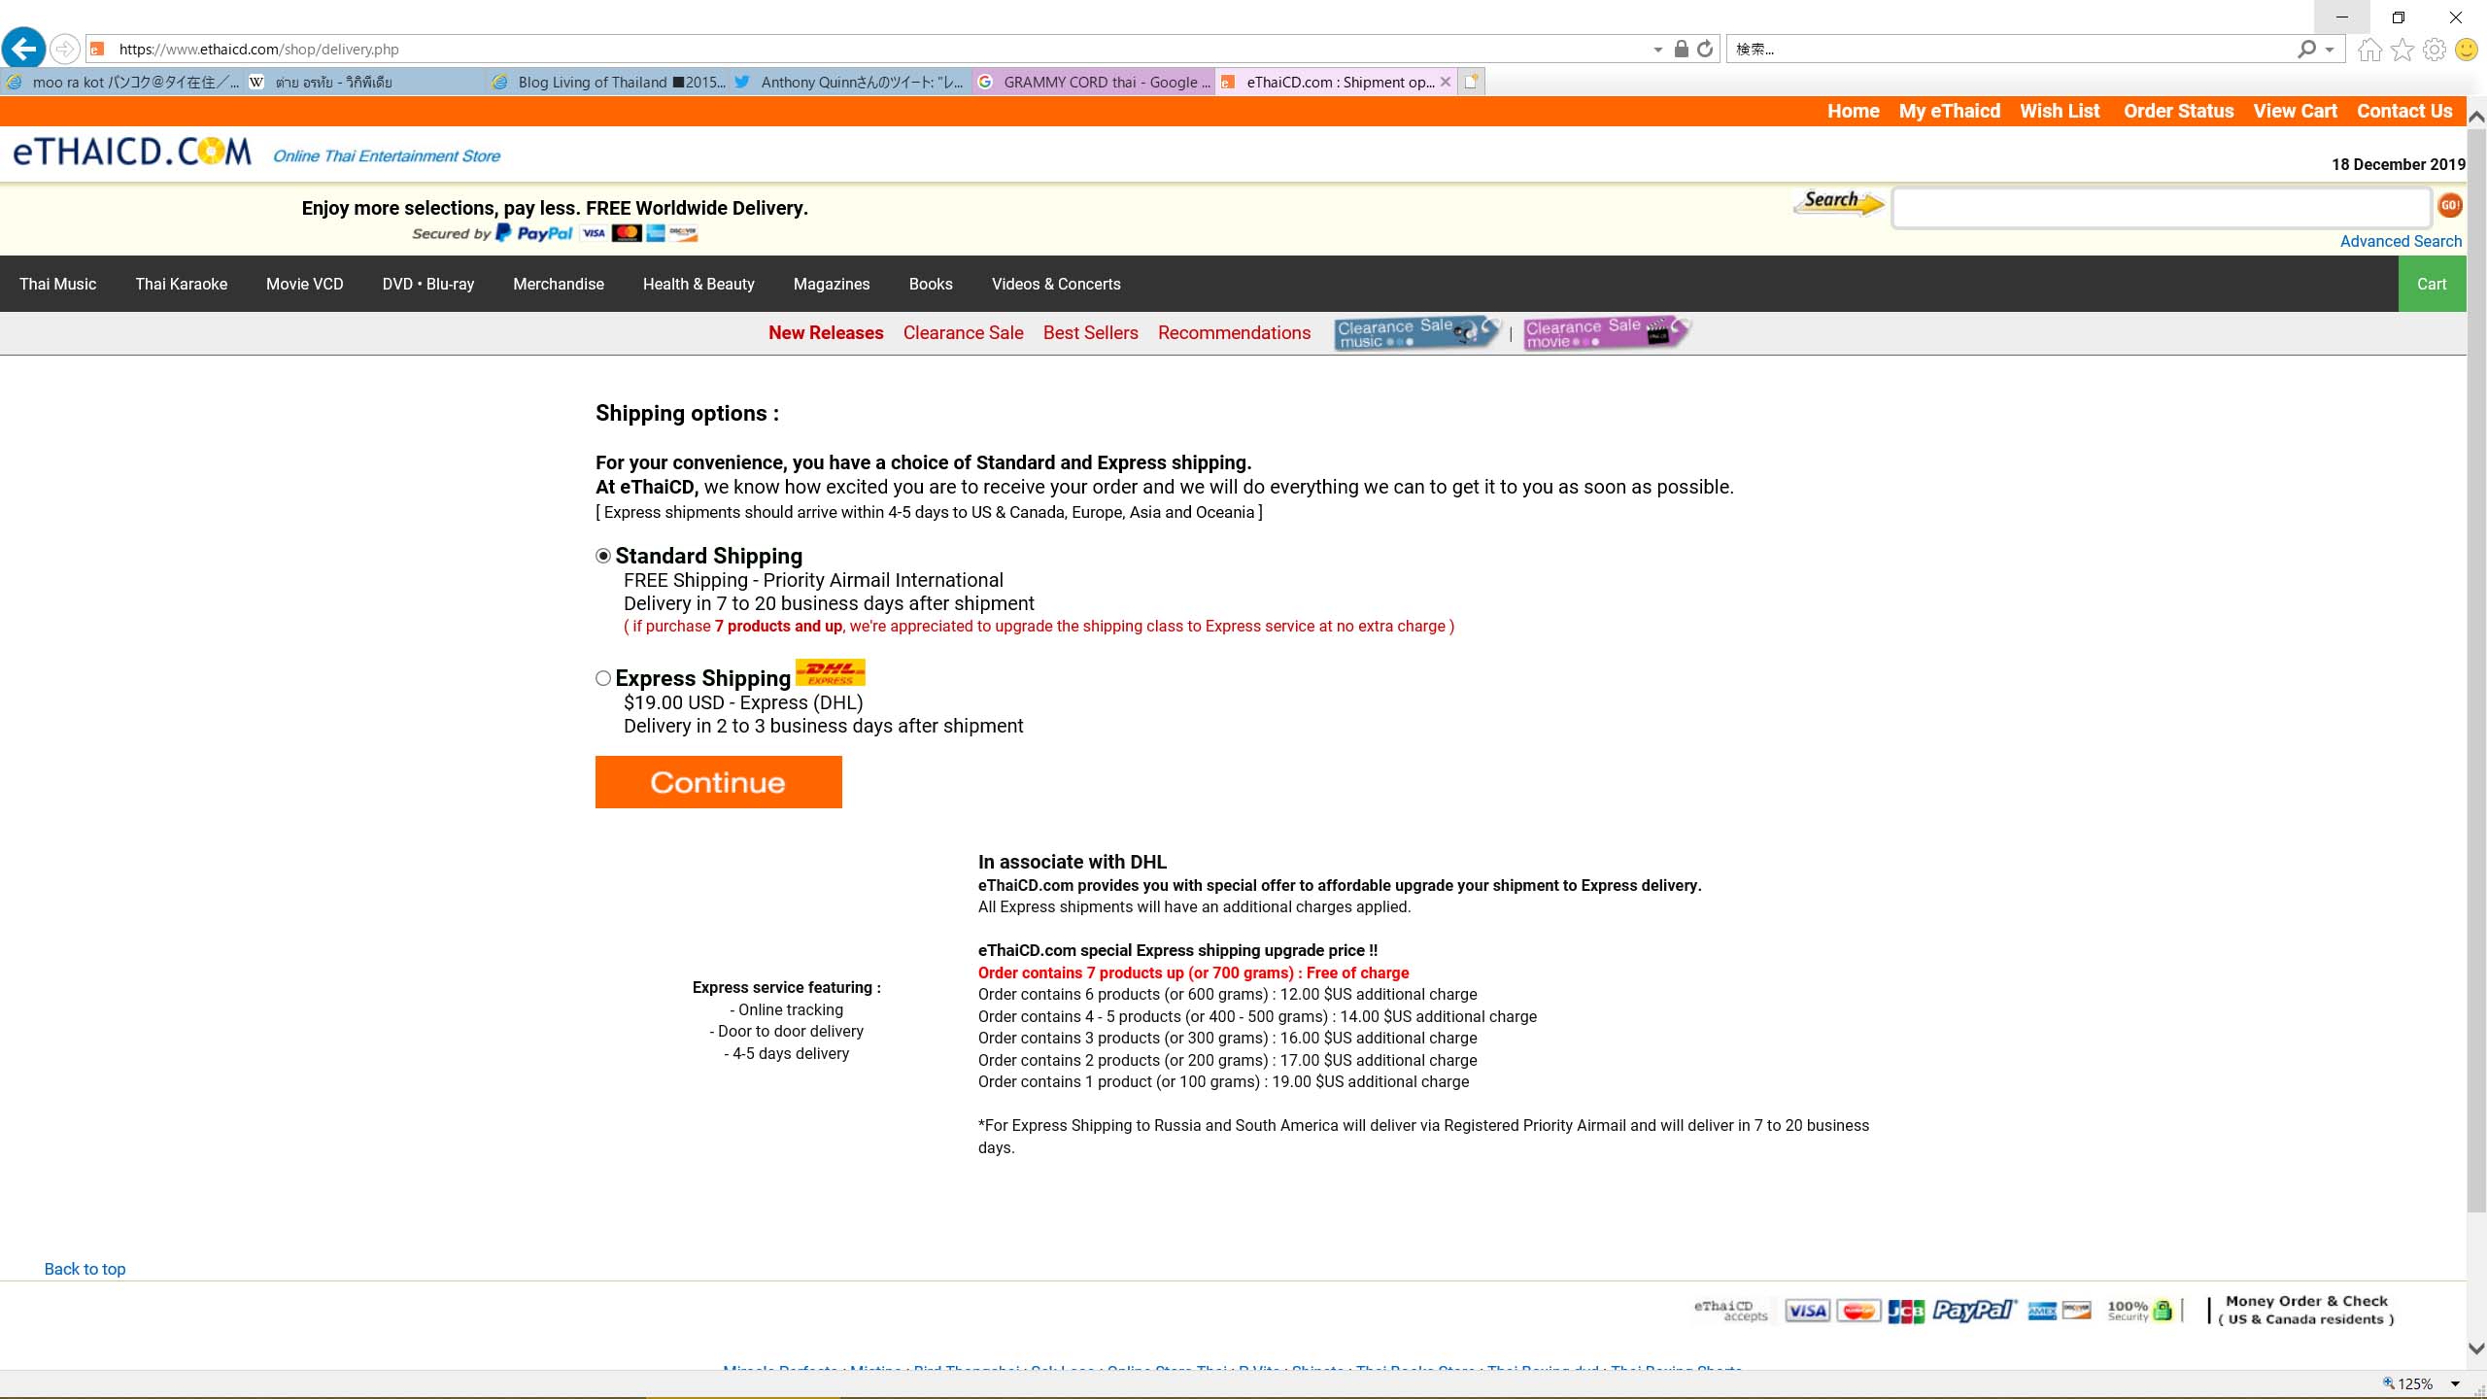Close the eThaiCD.com tab
The height and width of the screenshot is (1399, 2487).
click(x=1446, y=82)
